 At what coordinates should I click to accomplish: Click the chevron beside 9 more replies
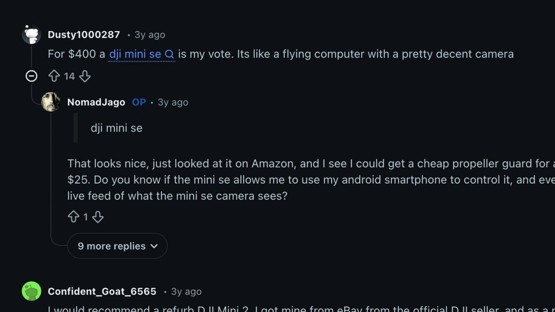click(x=154, y=246)
